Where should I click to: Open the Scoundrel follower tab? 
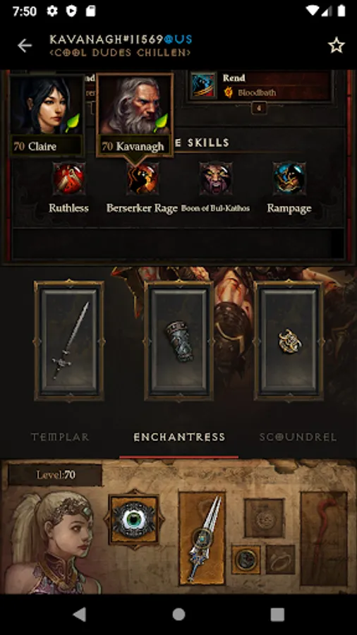298,437
